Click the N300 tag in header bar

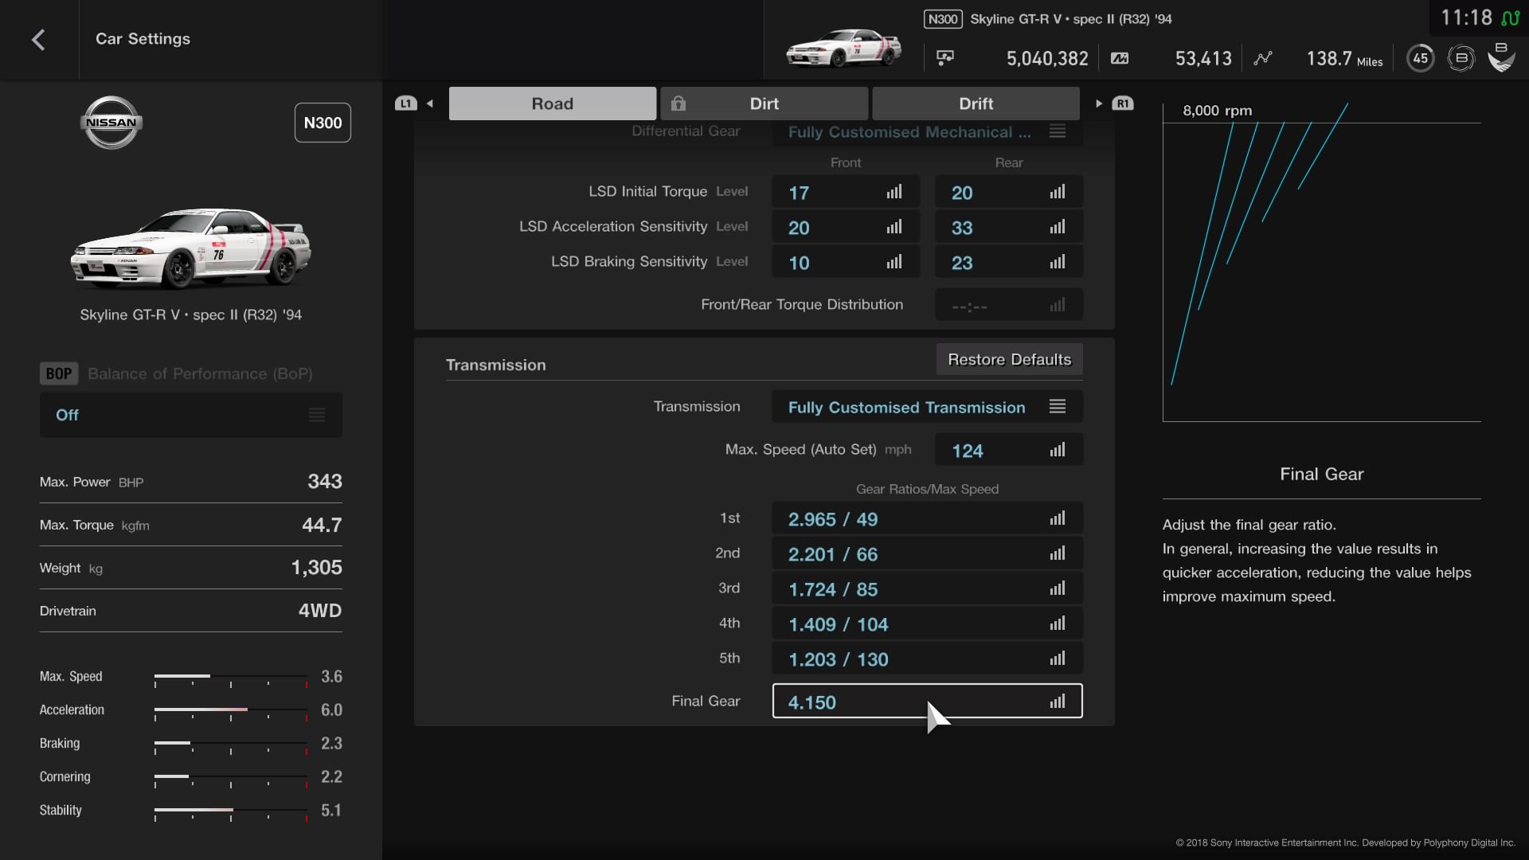pyautogui.click(x=943, y=19)
